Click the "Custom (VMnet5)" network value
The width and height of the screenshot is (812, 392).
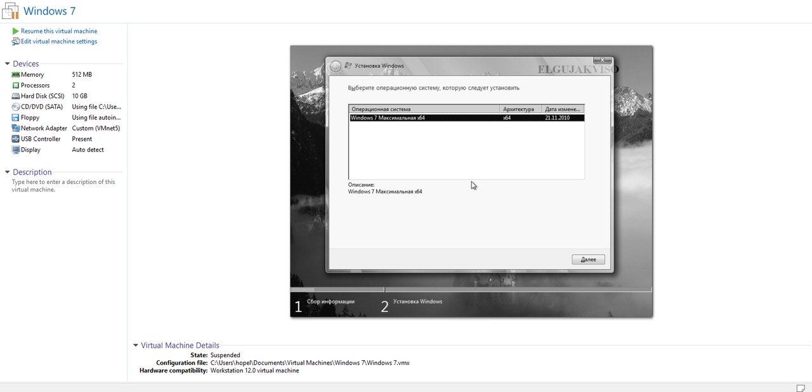click(x=96, y=128)
